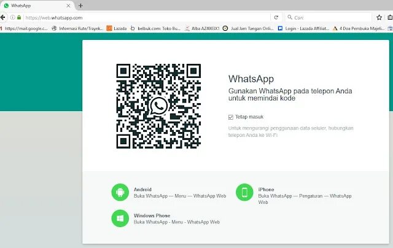Click the web.whatsapp.com address field

(x=147, y=18)
